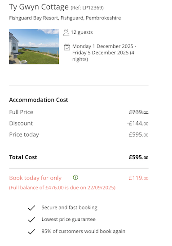Click the Monday 1 December 2025 date range
The width and height of the screenshot is (172, 246).
(x=104, y=53)
